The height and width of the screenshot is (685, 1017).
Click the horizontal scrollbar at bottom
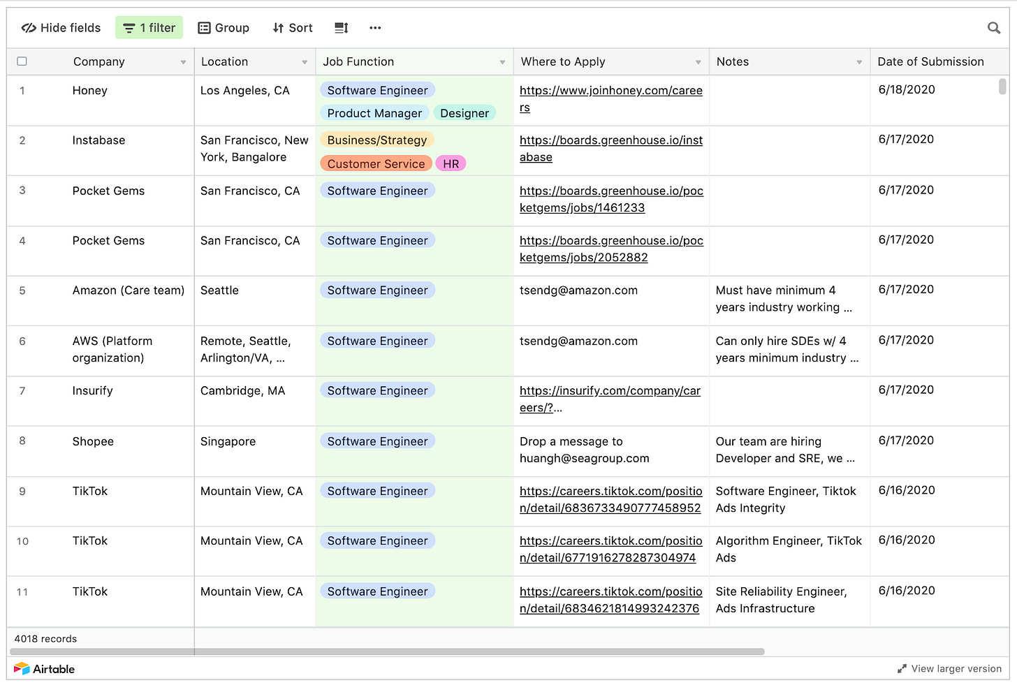[388, 651]
